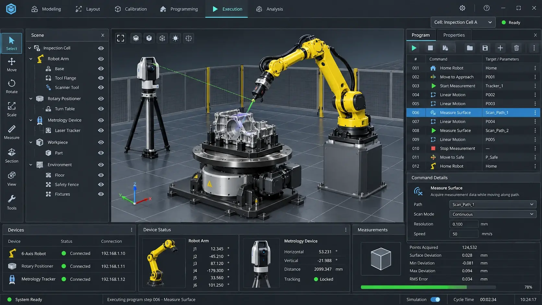The width and height of the screenshot is (542, 305).
Task: Open the Program toolbar overflow menu
Action: pyautogui.click(x=534, y=48)
